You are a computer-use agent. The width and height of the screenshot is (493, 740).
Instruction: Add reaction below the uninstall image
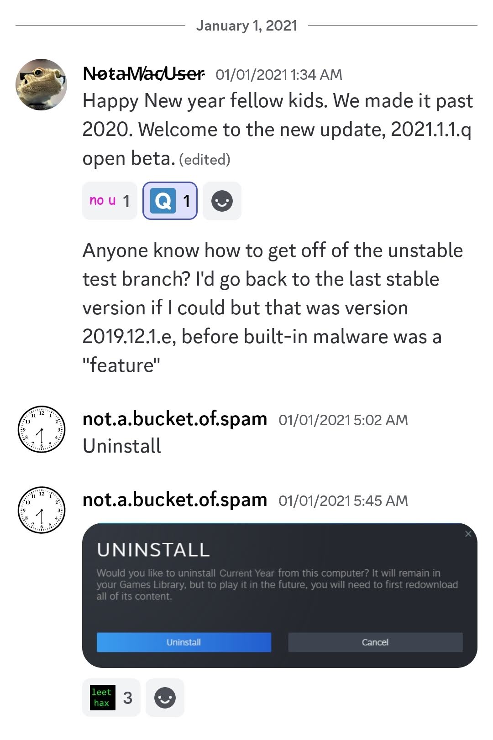point(165,698)
